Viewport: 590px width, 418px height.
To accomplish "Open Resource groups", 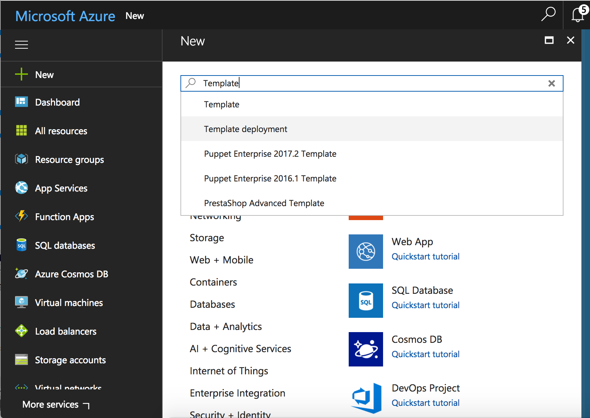I will click(x=69, y=159).
